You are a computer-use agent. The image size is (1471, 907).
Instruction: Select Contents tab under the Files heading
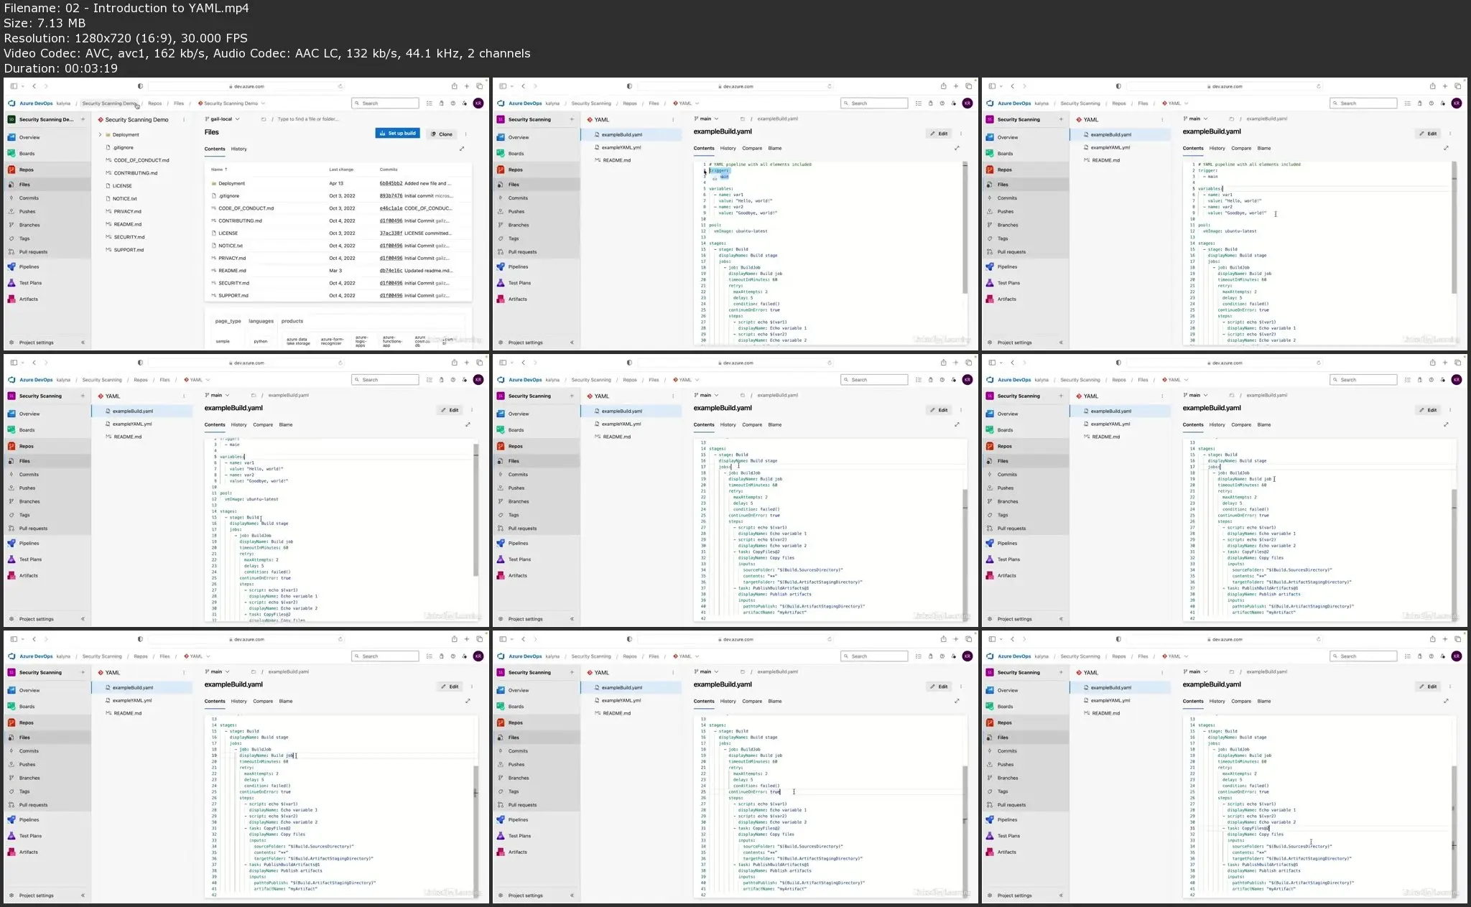[215, 149]
